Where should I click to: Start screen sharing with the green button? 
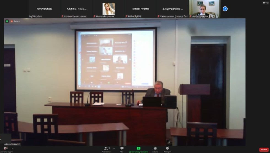(138, 149)
